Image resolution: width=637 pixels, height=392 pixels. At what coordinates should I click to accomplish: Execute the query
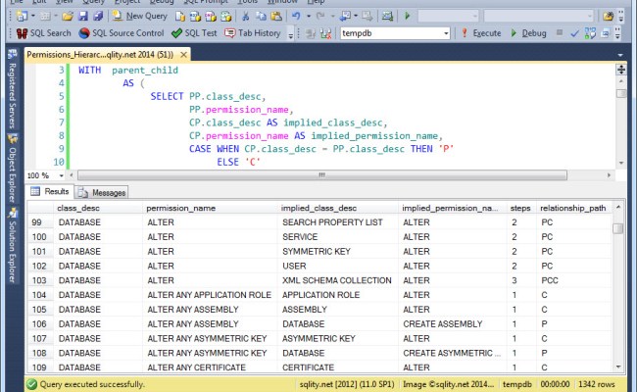[481, 33]
